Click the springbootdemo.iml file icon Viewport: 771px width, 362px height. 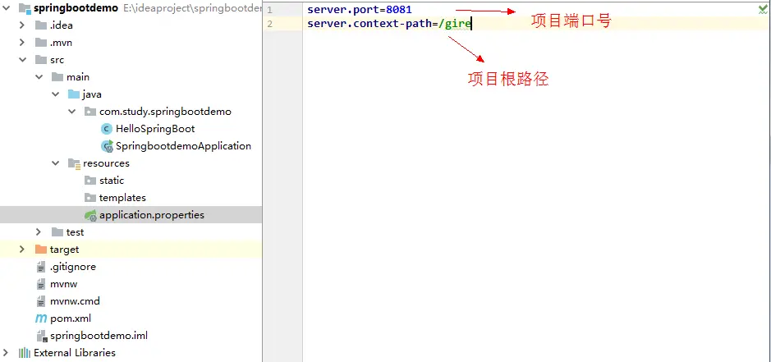(x=41, y=336)
